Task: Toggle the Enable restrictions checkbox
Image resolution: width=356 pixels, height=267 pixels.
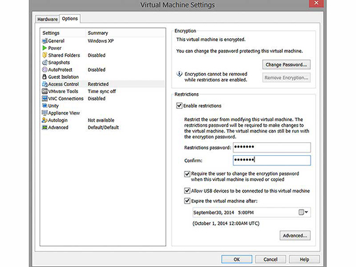Action: point(179,106)
